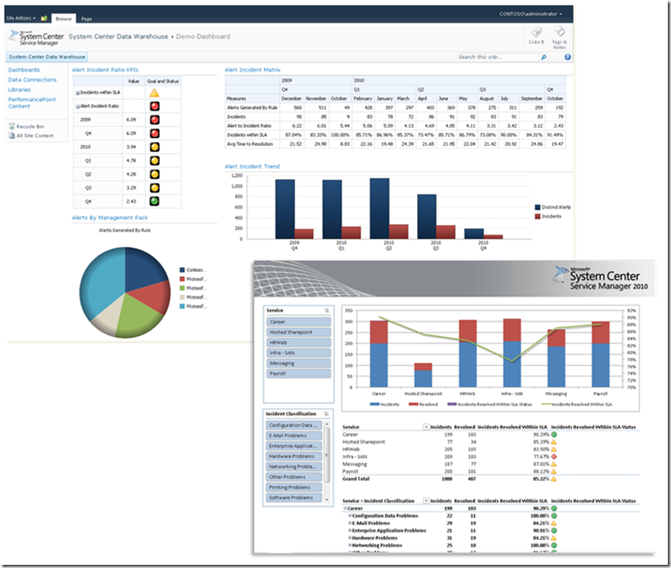671x568 pixels.
Task: Clear the Service slicer filter icon
Action: click(327, 310)
